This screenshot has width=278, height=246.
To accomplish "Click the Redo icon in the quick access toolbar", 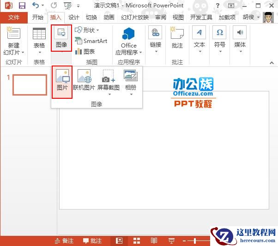I will coord(54,6).
